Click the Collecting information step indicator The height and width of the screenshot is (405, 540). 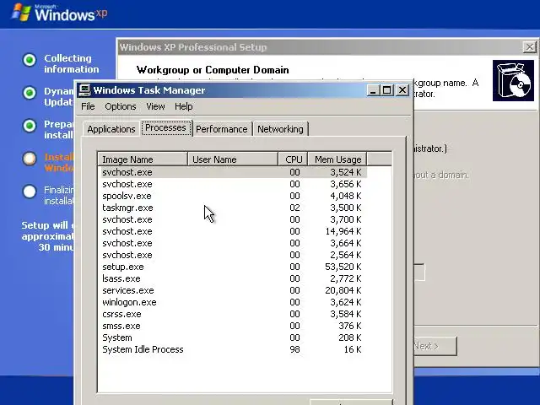[x=30, y=60]
